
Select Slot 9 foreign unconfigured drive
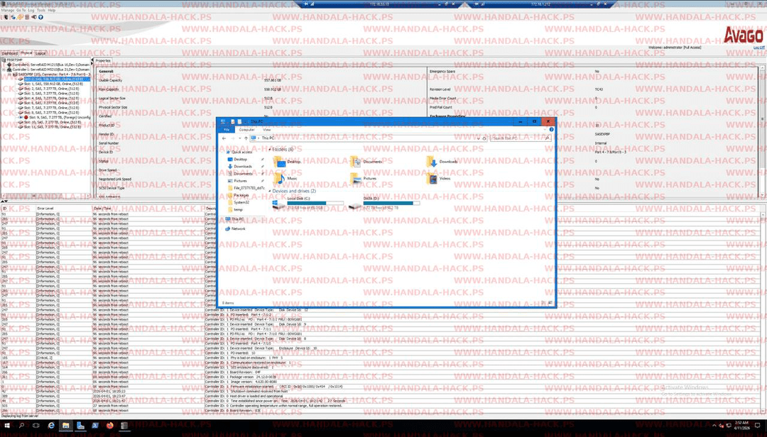pos(60,117)
